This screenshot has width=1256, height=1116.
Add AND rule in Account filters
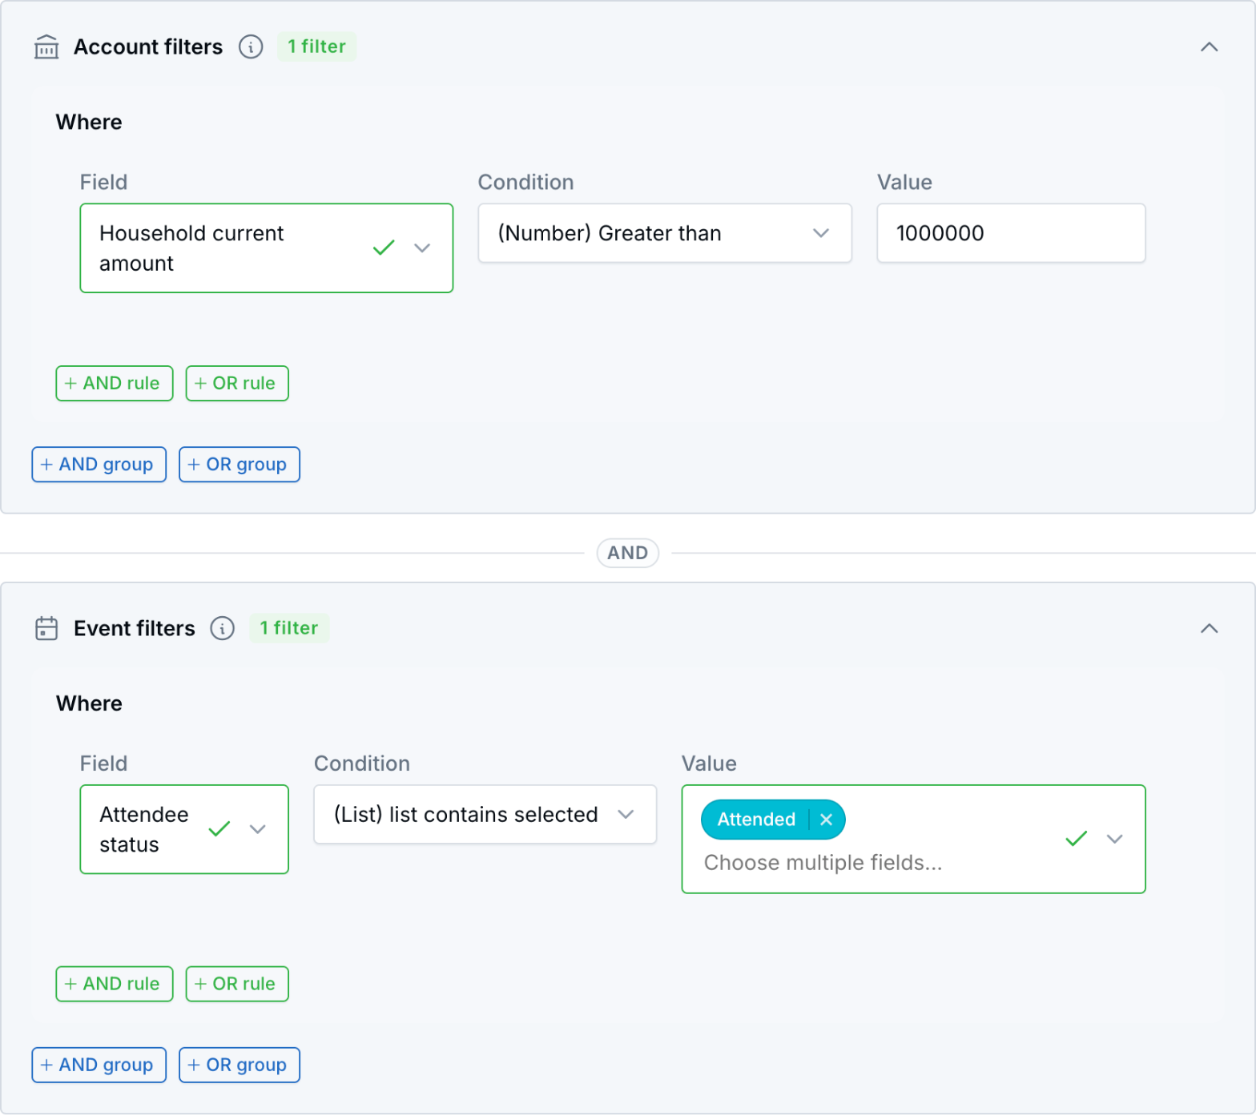point(115,384)
